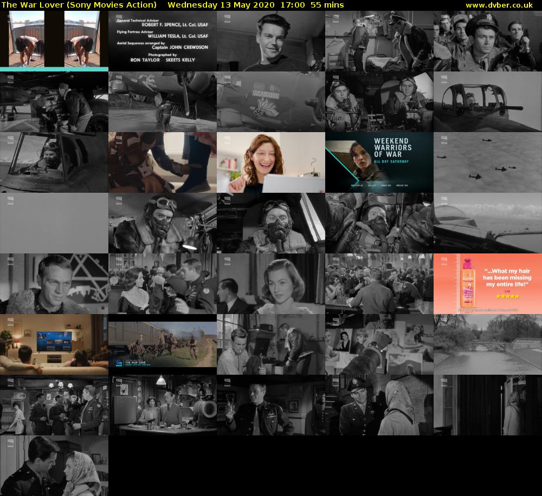The width and height of the screenshot is (542, 496).
Task: Open thumbnail of view over aircraft wing
Action: [x=488, y=223]
